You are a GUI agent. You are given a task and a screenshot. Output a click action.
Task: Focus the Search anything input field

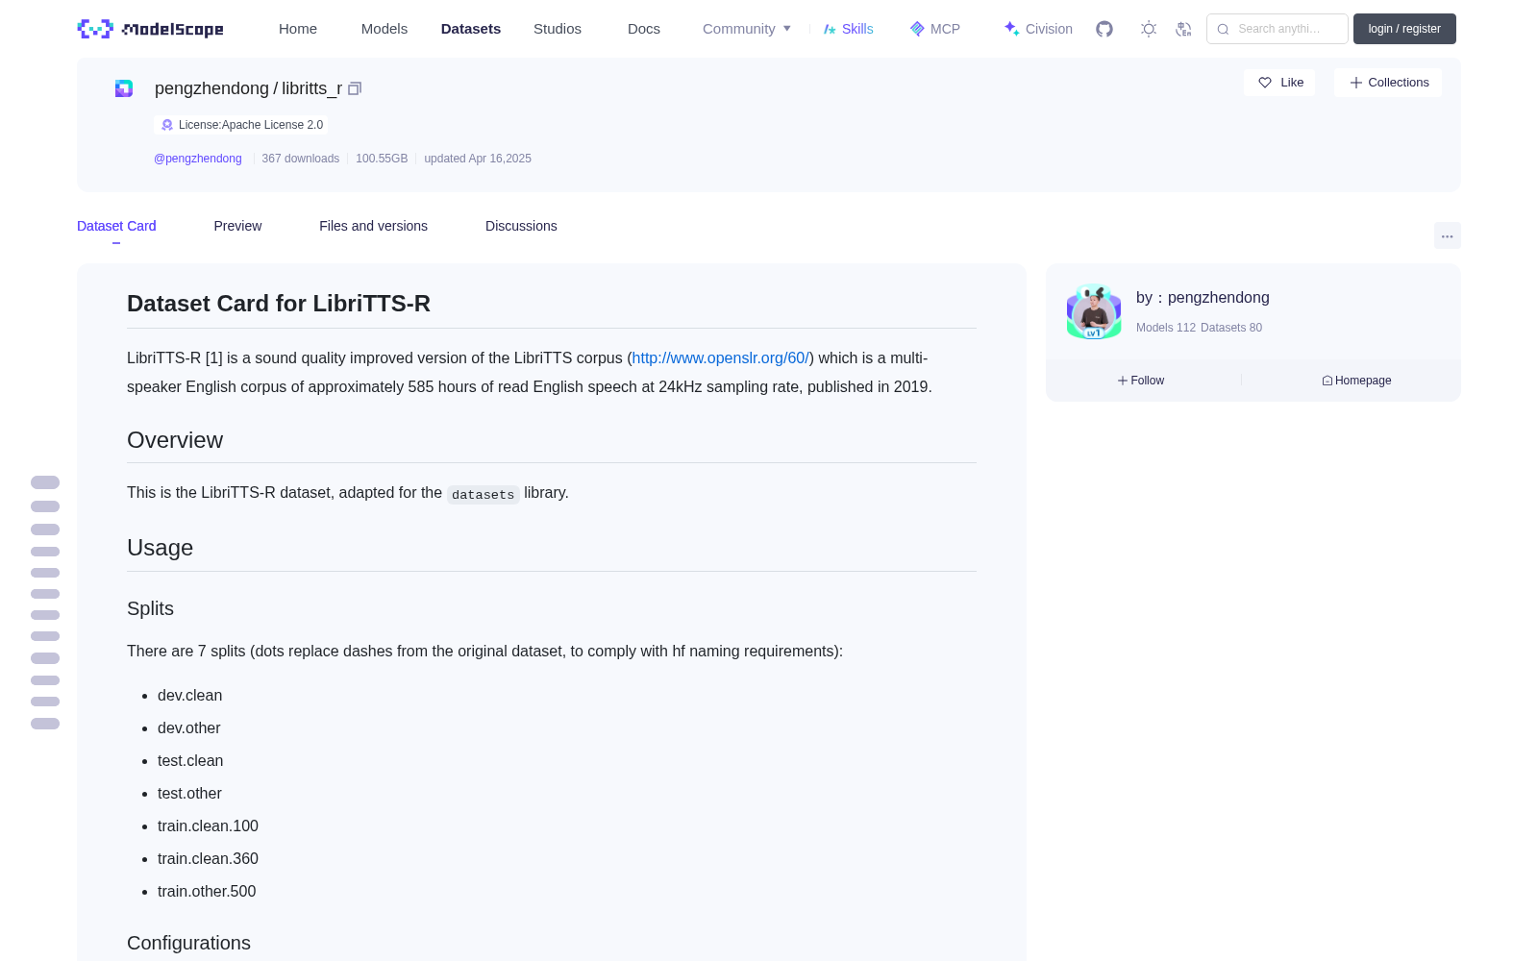pyautogui.click(x=1278, y=29)
